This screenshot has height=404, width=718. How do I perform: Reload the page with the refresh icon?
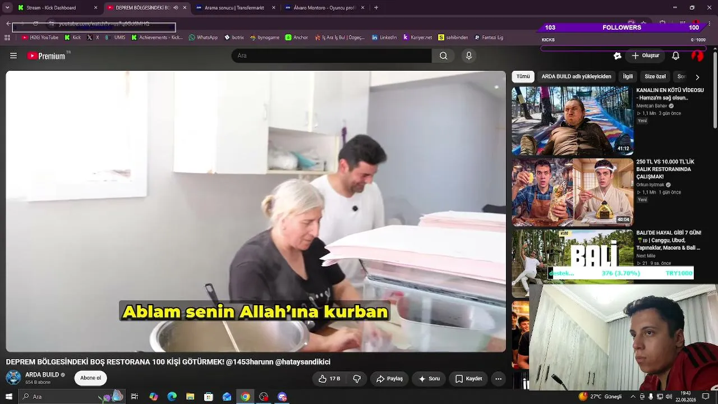[x=35, y=24]
